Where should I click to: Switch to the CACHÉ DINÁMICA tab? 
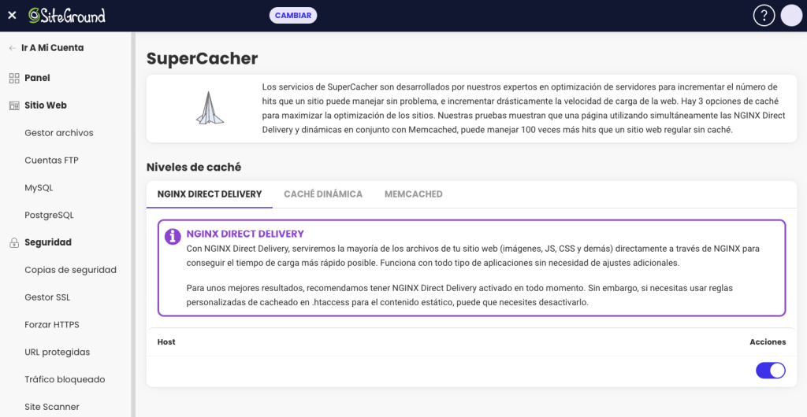tap(323, 194)
